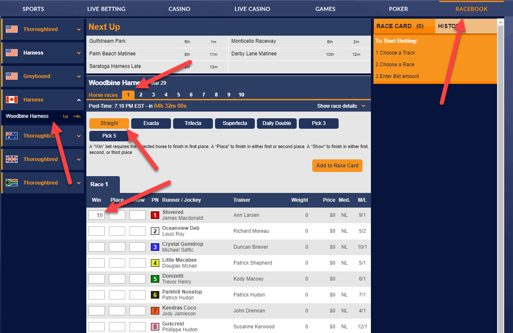Click post number 1 badge for Shivered

click(155, 215)
